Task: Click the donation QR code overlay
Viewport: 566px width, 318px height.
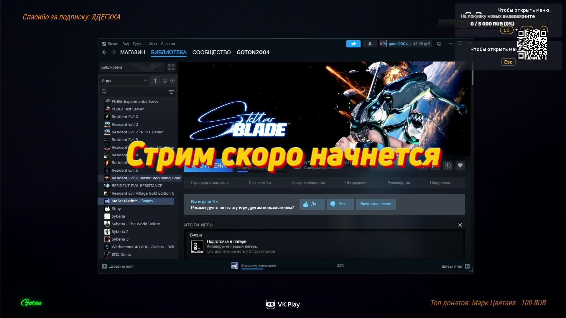Action: [532, 45]
